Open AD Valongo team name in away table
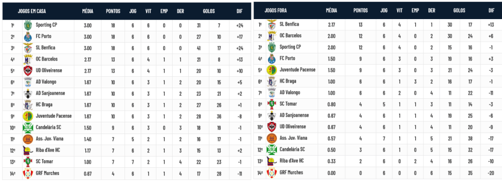This screenshot has height=181, width=502. coord(290,92)
